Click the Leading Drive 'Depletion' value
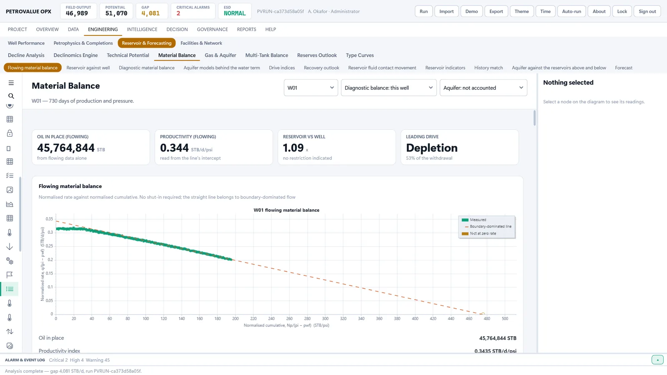The image size is (667, 375). 432,148
